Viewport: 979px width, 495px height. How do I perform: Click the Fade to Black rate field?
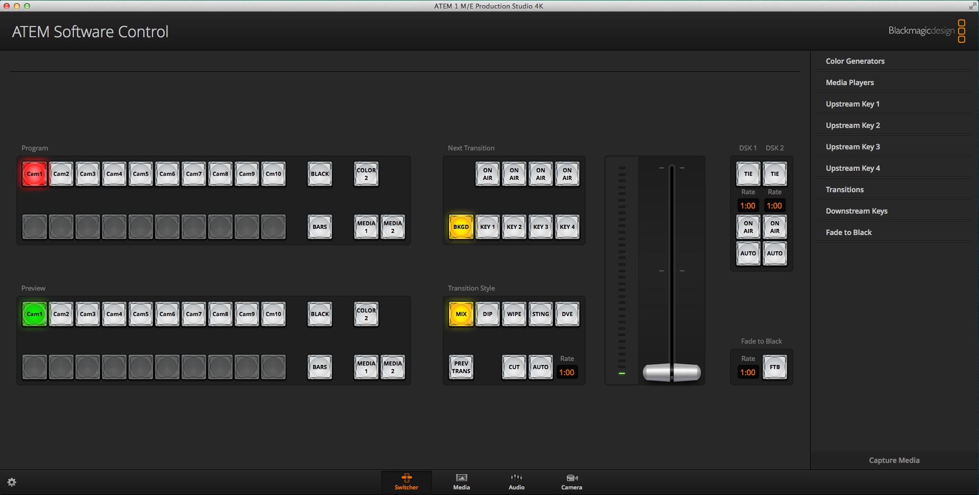748,373
